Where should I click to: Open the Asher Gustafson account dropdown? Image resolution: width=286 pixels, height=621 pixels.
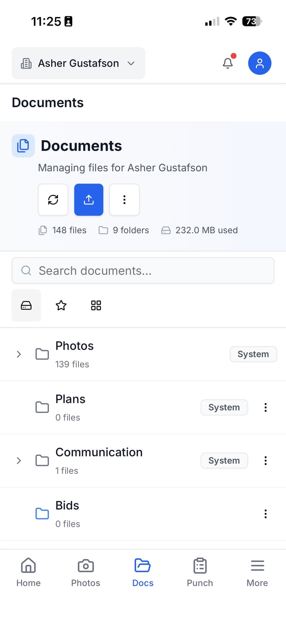(78, 63)
